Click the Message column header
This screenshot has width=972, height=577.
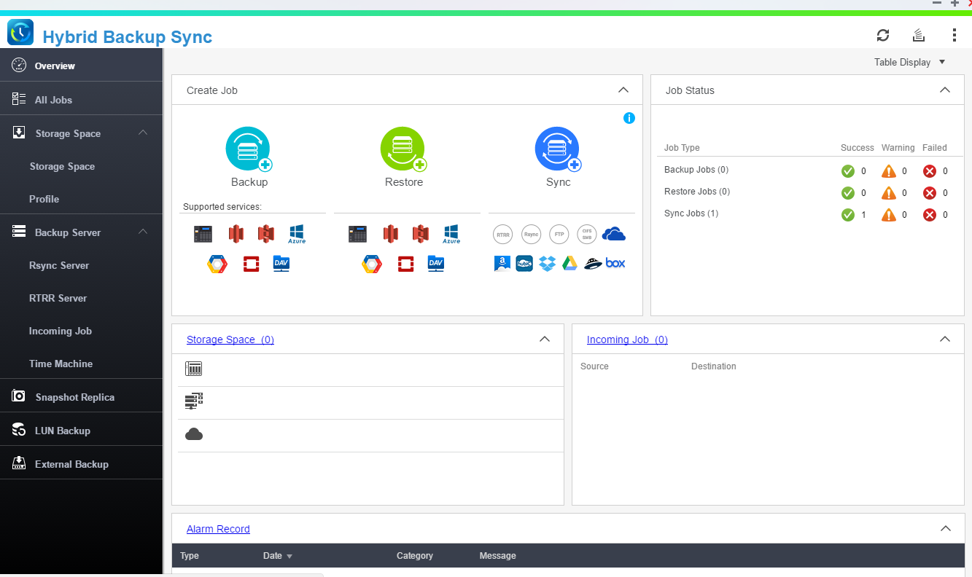498,556
